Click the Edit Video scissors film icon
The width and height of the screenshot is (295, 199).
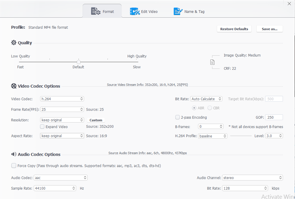pos(135,11)
